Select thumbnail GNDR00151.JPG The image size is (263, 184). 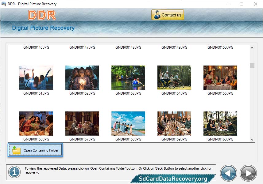coord(36,77)
